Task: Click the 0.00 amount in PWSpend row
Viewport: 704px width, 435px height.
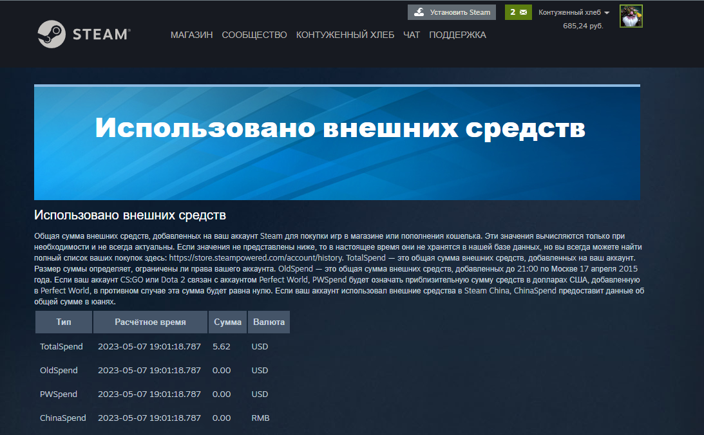Action: pos(222,394)
